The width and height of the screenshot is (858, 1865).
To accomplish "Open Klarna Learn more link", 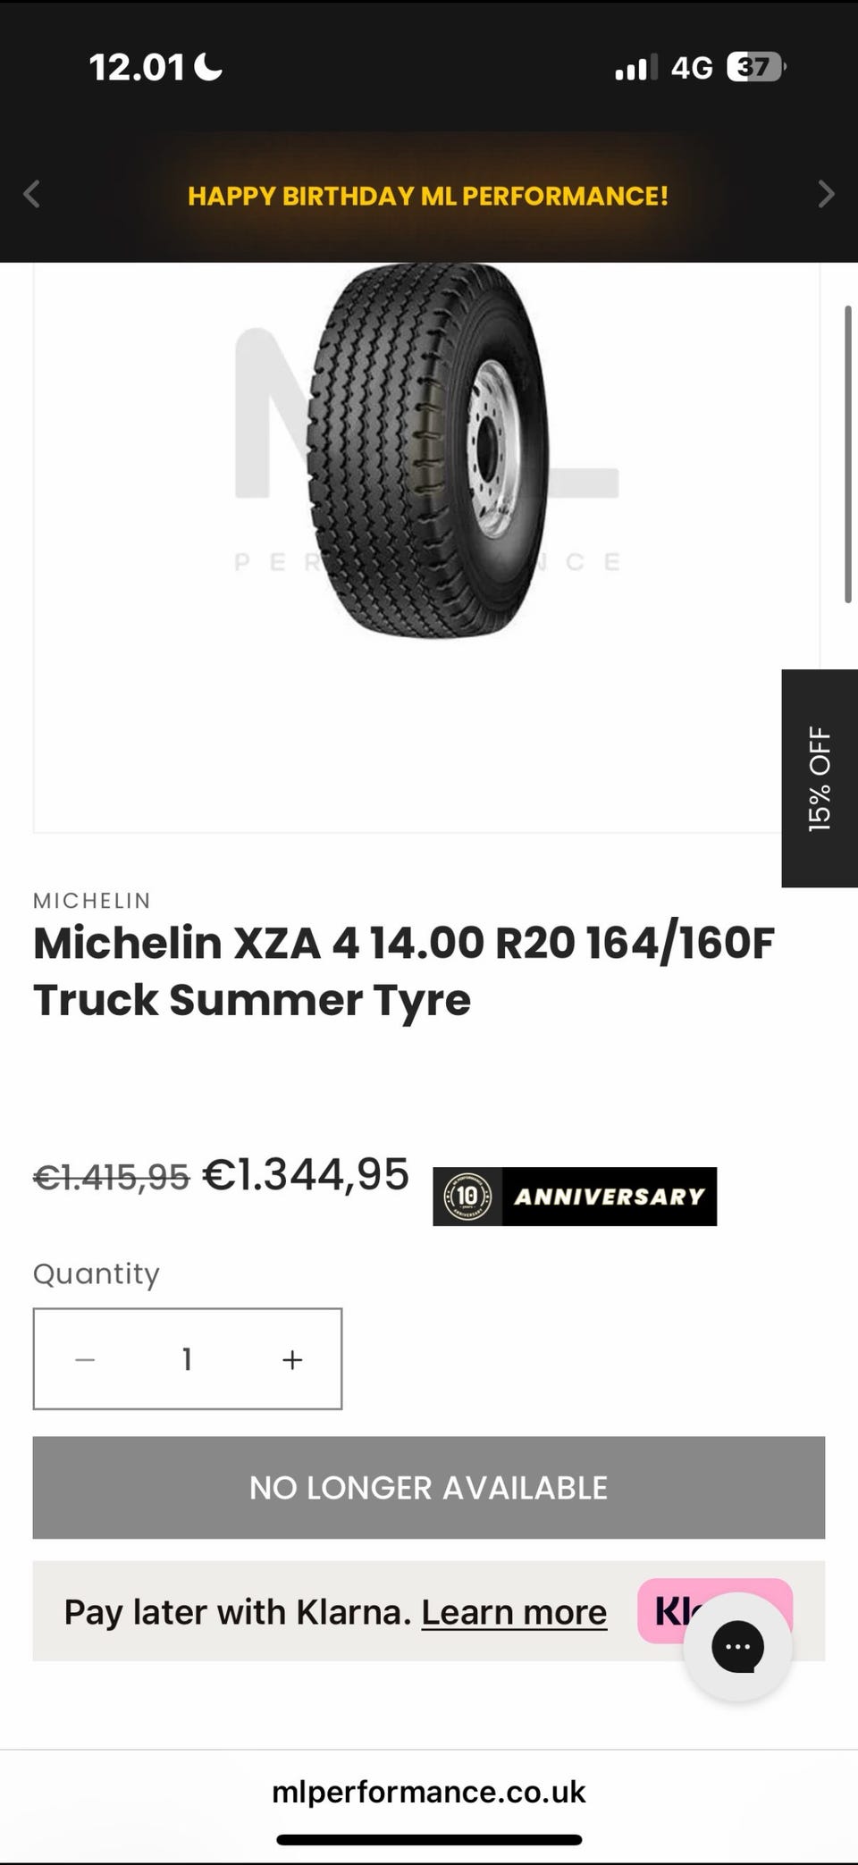I will 514,1612.
